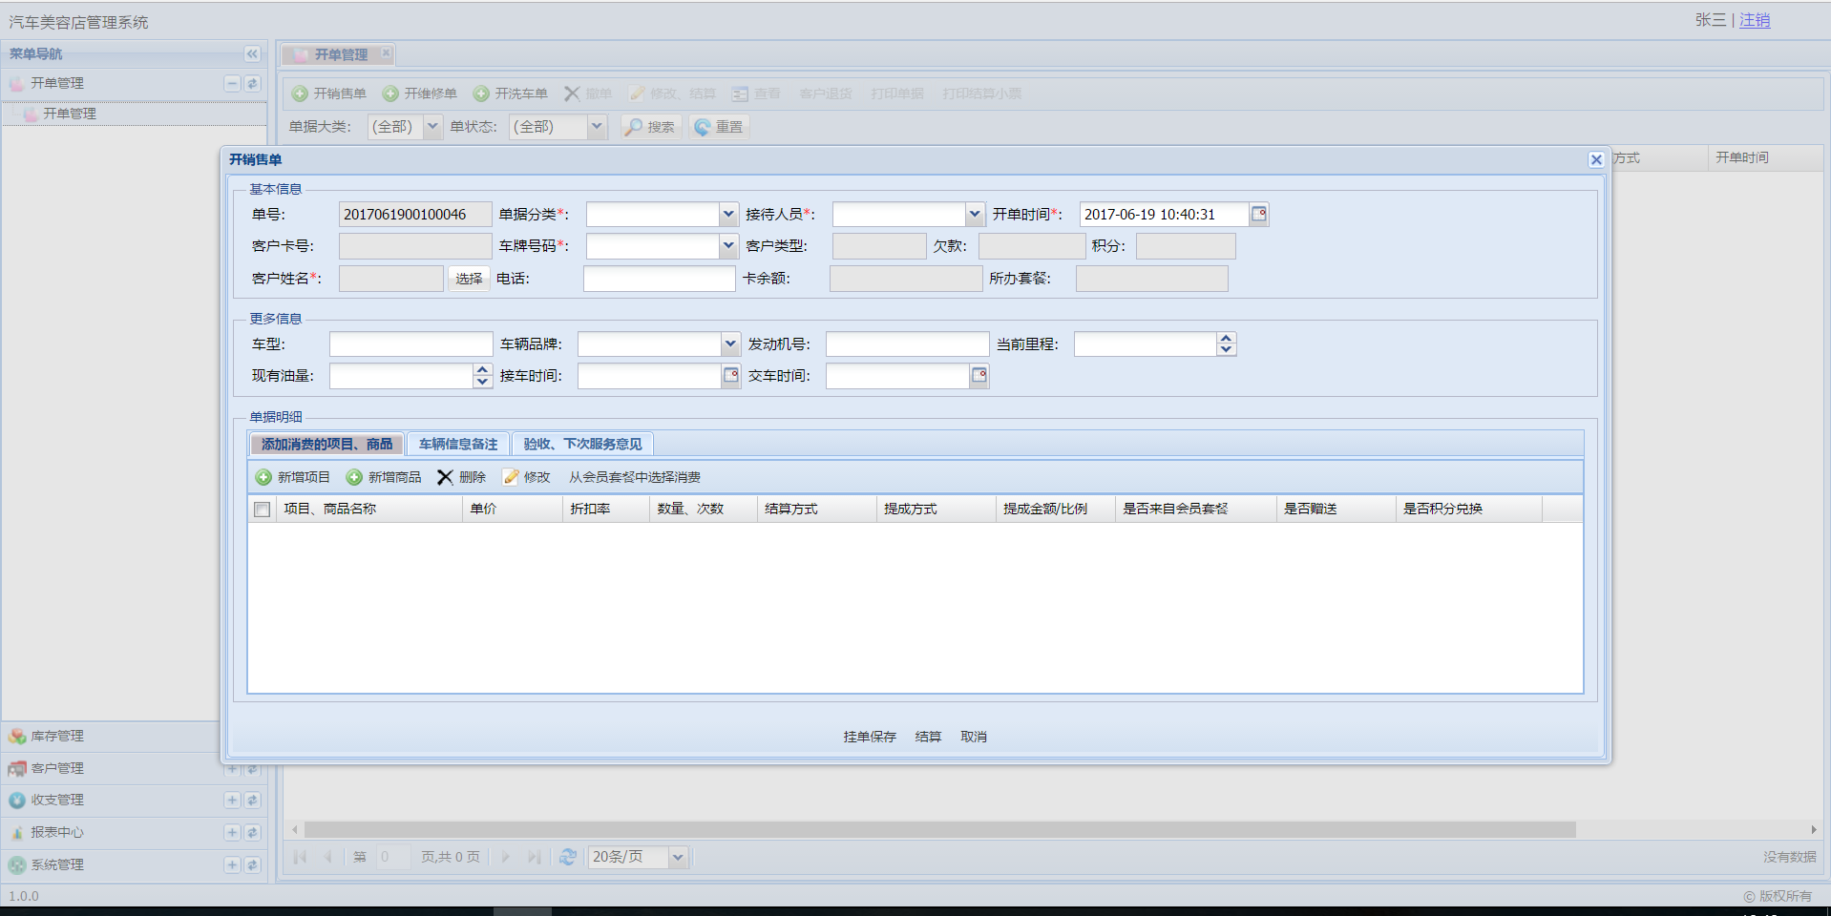Click the 注销 logout link
The height and width of the screenshot is (916, 1831).
pos(1755,20)
